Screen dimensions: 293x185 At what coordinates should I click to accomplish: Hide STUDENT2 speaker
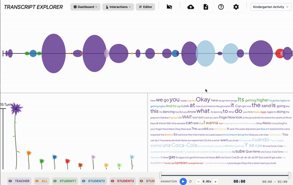click(x=94, y=181)
